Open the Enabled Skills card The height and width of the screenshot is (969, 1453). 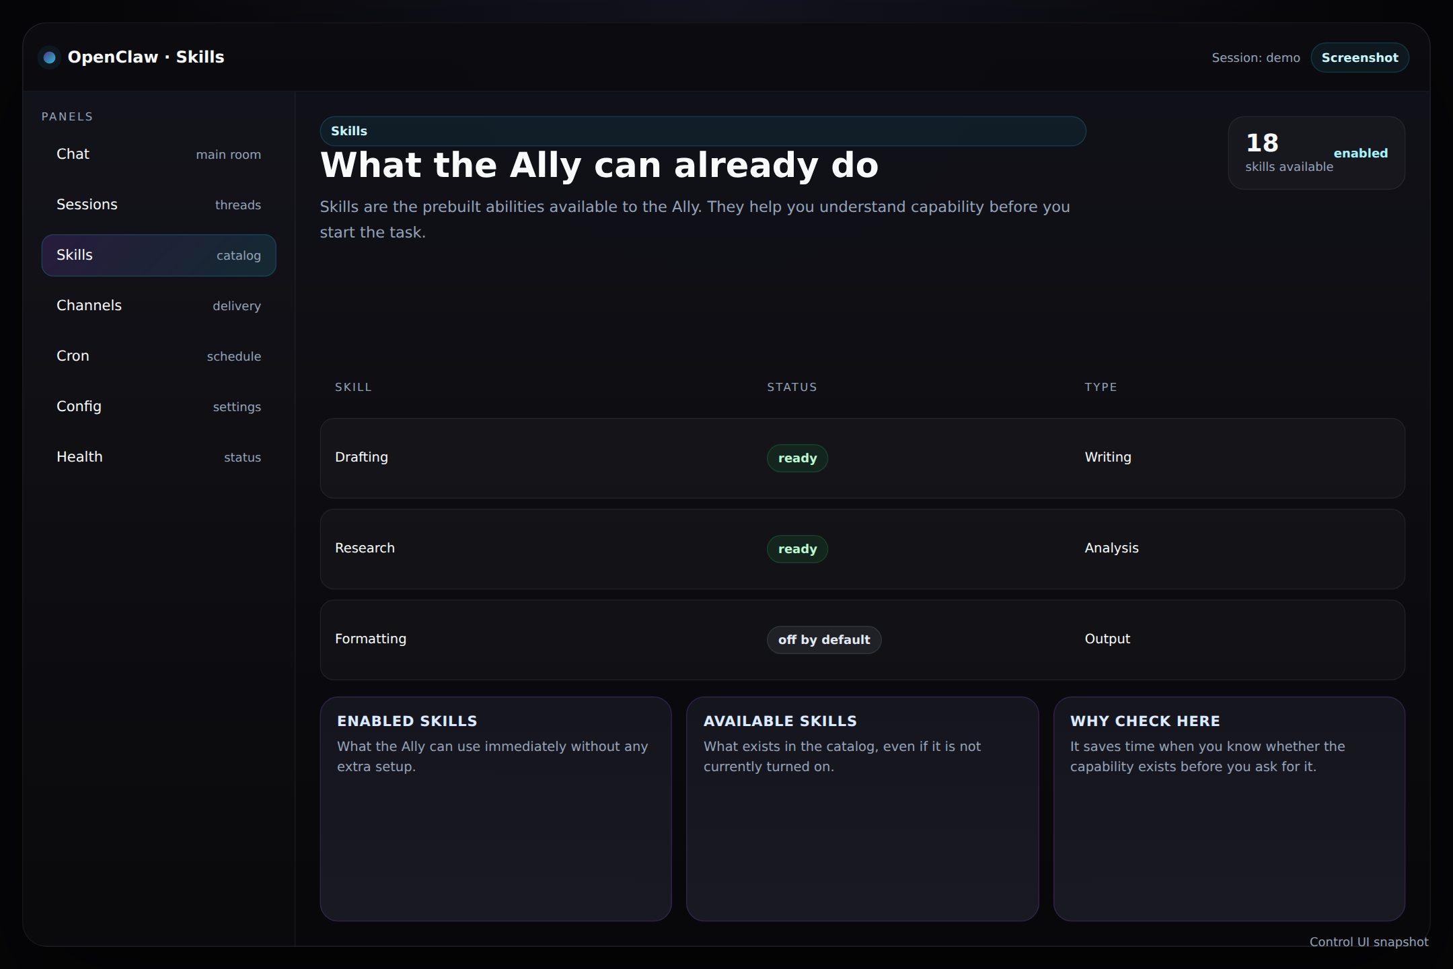[496, 809]
